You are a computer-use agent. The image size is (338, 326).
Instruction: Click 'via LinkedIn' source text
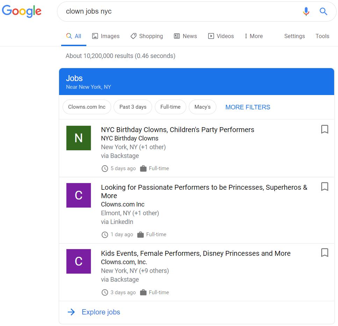117,222
